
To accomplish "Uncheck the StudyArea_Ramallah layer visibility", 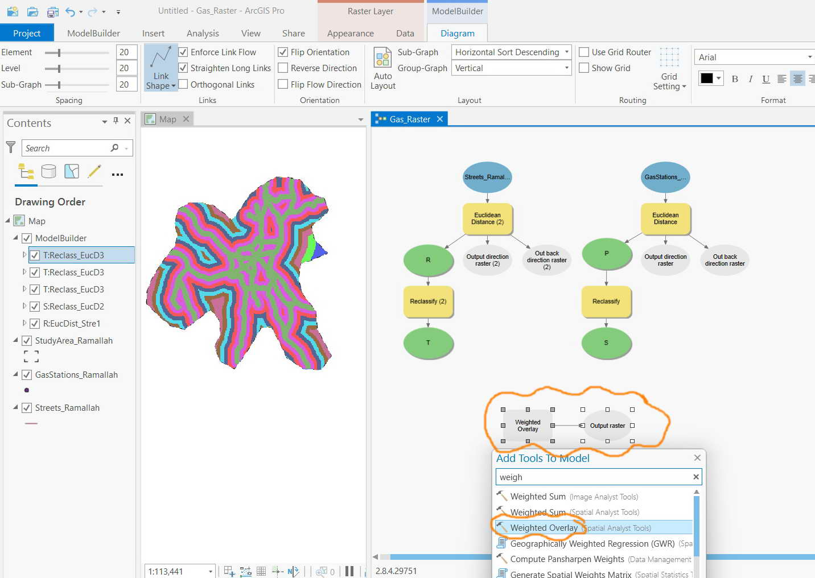I will [x=27, y=341].
